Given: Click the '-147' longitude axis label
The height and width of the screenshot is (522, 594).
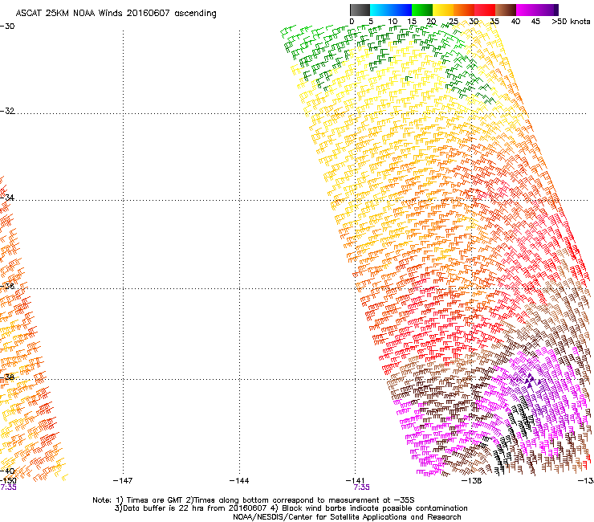Looking at the screenshot, I should point(123,481).
